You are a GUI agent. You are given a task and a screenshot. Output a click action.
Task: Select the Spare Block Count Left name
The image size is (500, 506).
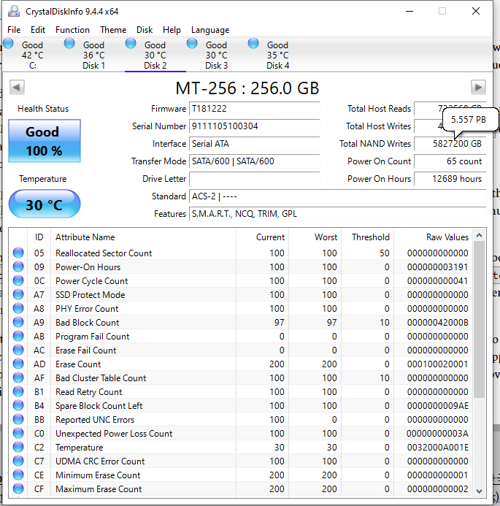[99, 406]
